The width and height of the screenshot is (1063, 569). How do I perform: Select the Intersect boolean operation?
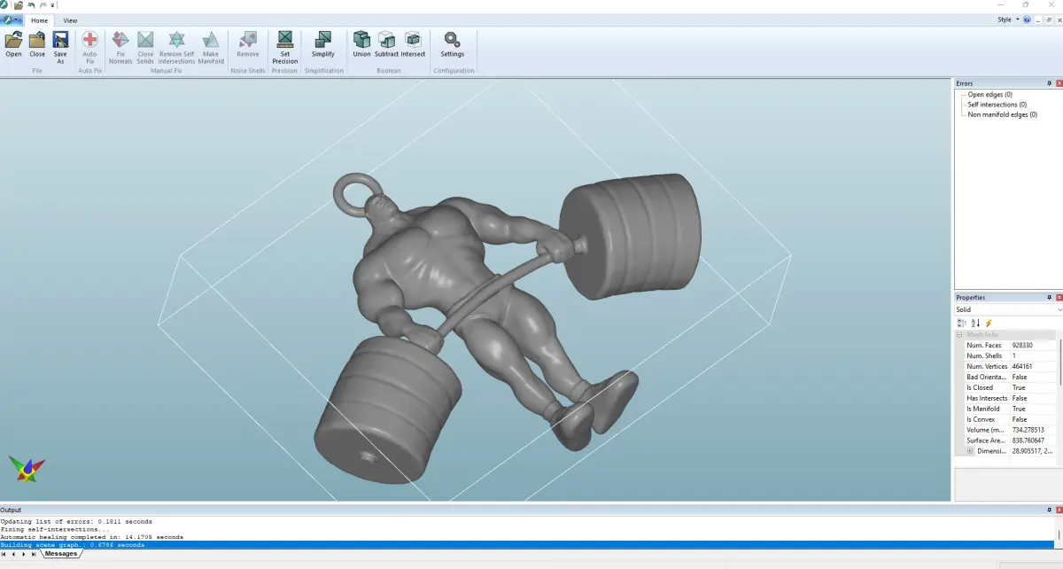(x=413, y=45)
